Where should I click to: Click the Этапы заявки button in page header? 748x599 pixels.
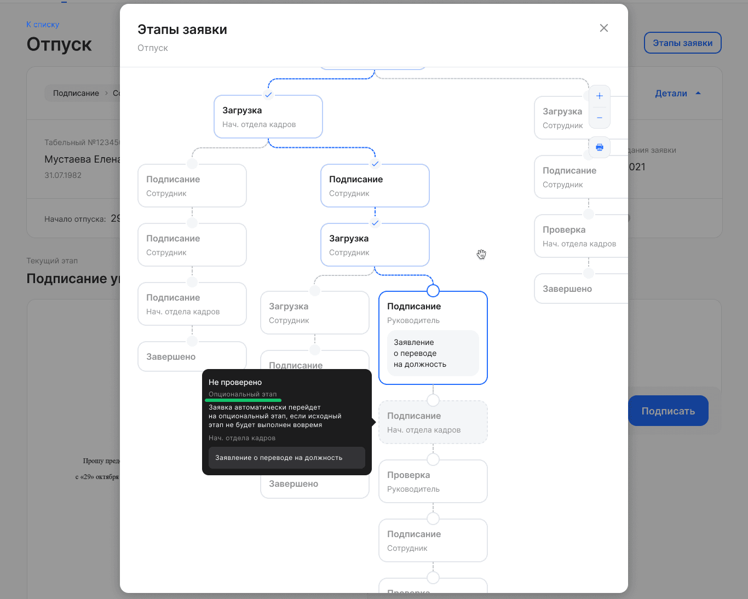tap(682, 43)
